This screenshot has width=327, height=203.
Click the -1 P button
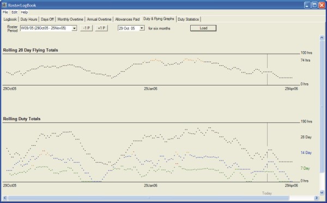[x=86, y=28]
